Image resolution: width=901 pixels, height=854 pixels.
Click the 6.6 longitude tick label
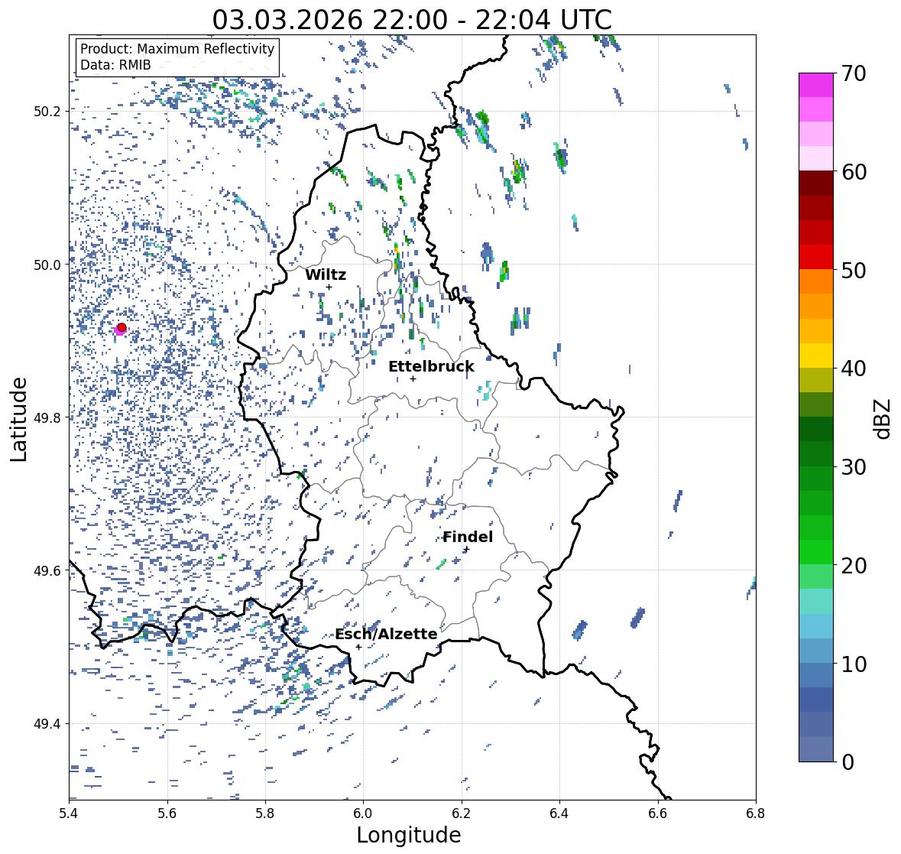click(658, 813)
